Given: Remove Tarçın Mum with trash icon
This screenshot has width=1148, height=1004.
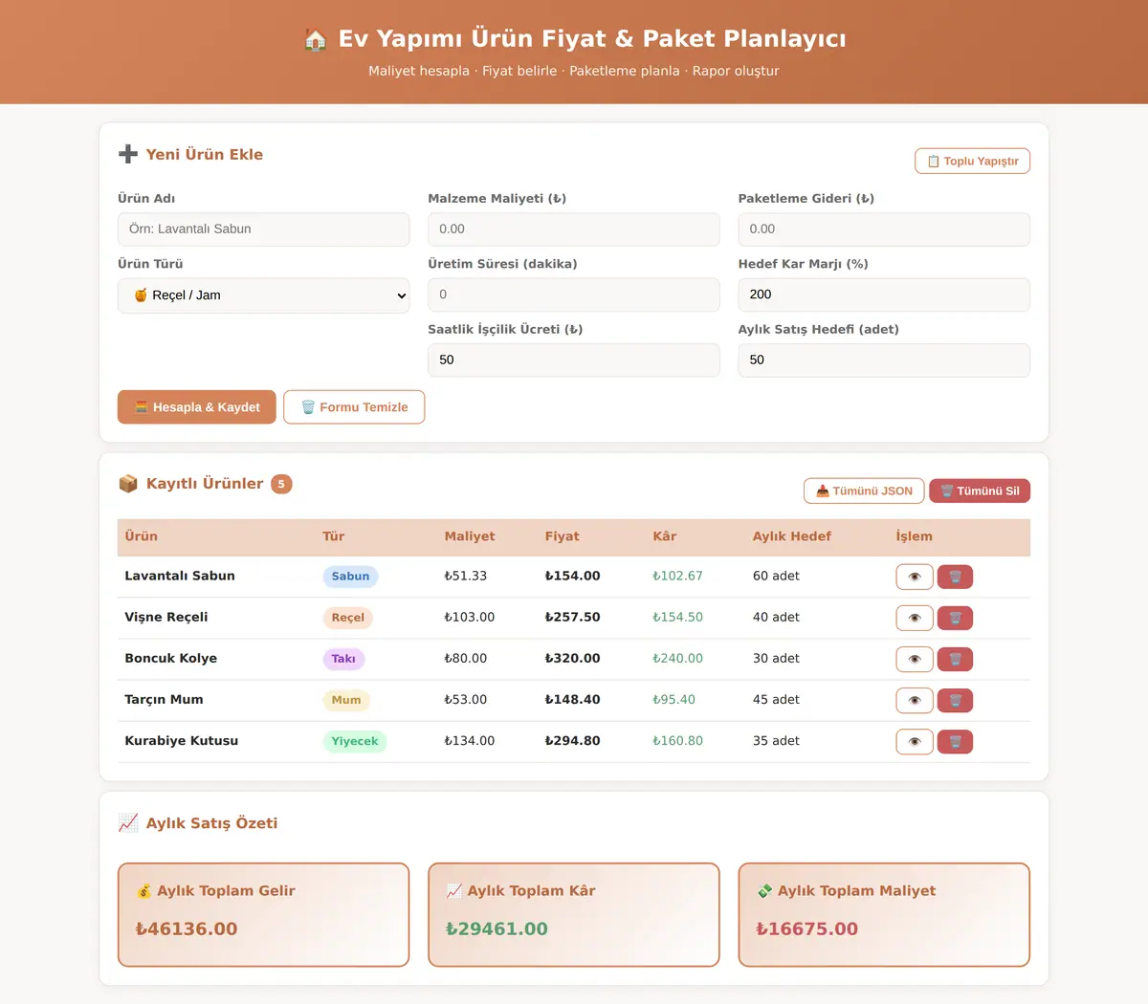Looking at the screenshot, I should [x=955, y=700].
